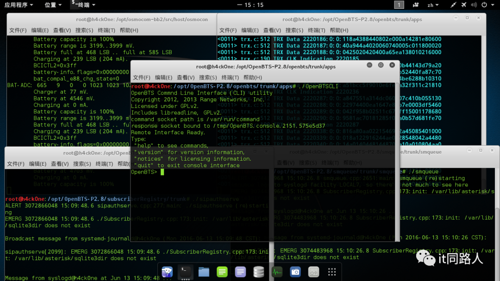The height and width of the screenshot is (281, 500).
Task: Open the purple text editor in the dock
Action: click(240, 272)
